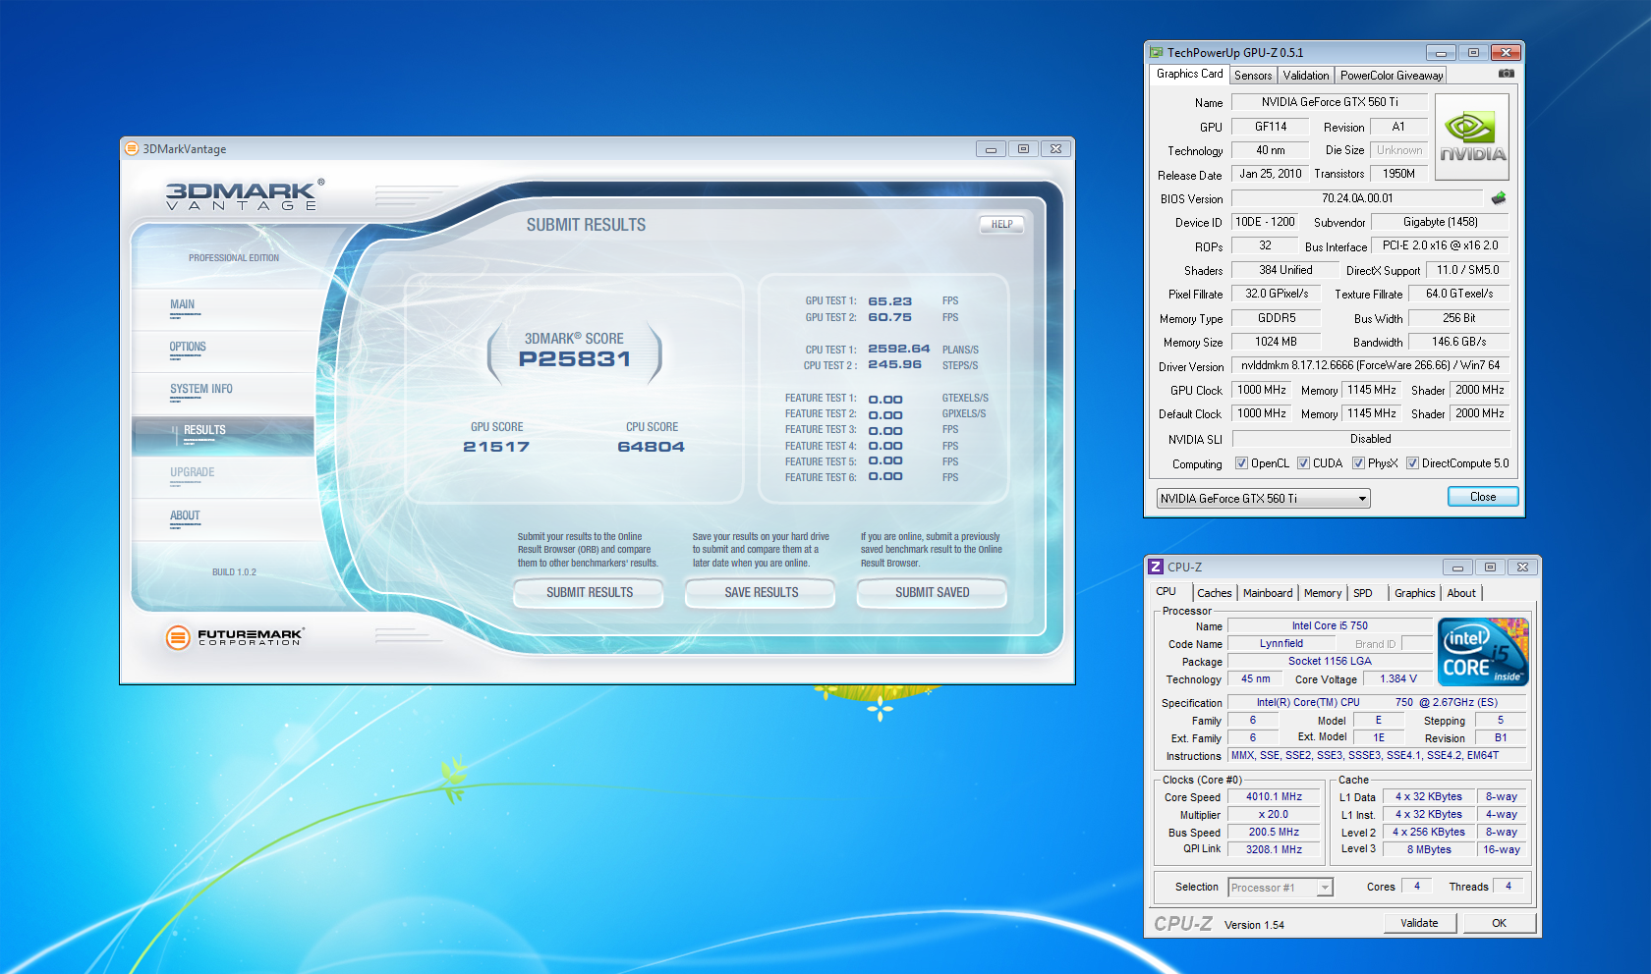The height and width of the screenshot is (974, 1651).
Task: Click the GPU name field in GPU-Z
Action: pyautogui.click(x=1330, y=102)
